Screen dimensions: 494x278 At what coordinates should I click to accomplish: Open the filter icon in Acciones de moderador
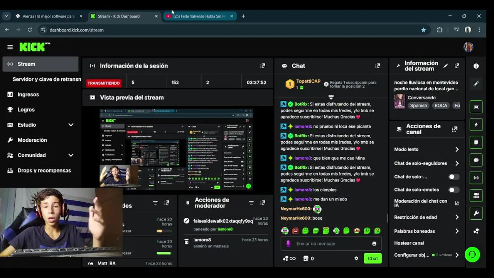click(x=251, y=203)
